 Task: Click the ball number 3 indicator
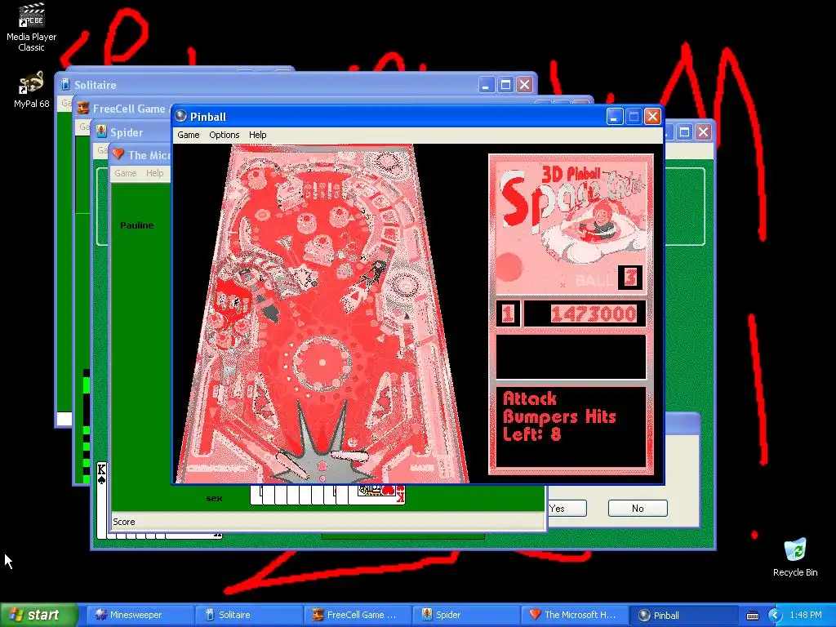pyautogui.click(x=630, y=278)
